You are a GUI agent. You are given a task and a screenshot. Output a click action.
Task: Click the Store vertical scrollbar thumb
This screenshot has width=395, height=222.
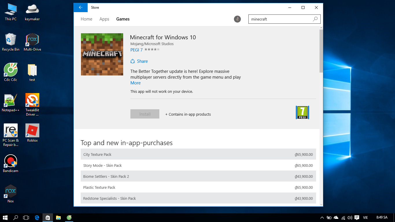(321, 51)
